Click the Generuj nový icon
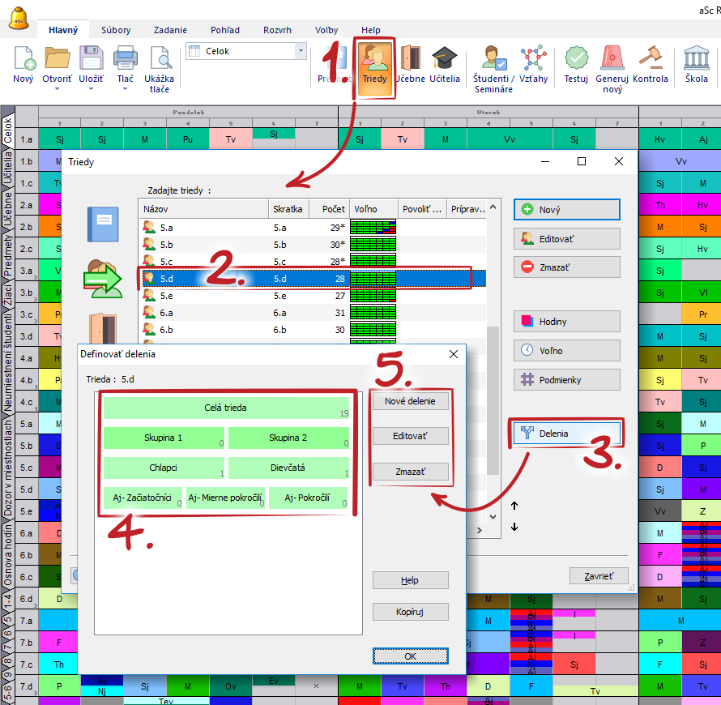This screenshot has width=721, height=705. (x=612, y=58)
